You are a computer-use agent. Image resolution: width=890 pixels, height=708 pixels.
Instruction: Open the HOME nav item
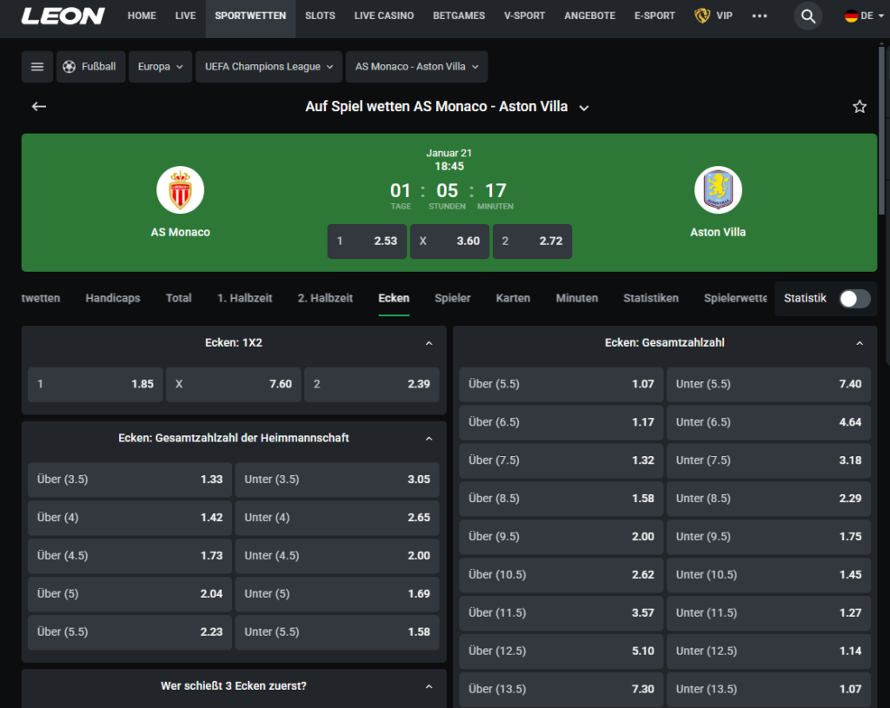[142, 16]
